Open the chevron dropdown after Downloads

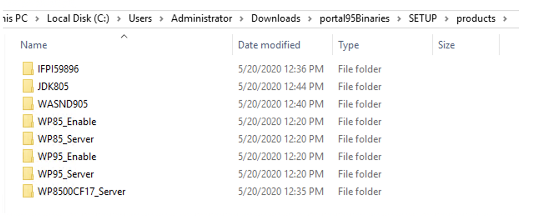point(310,19)
